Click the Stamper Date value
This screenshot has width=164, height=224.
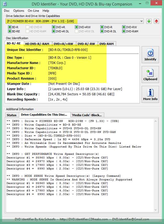click(x=64, y=84)
